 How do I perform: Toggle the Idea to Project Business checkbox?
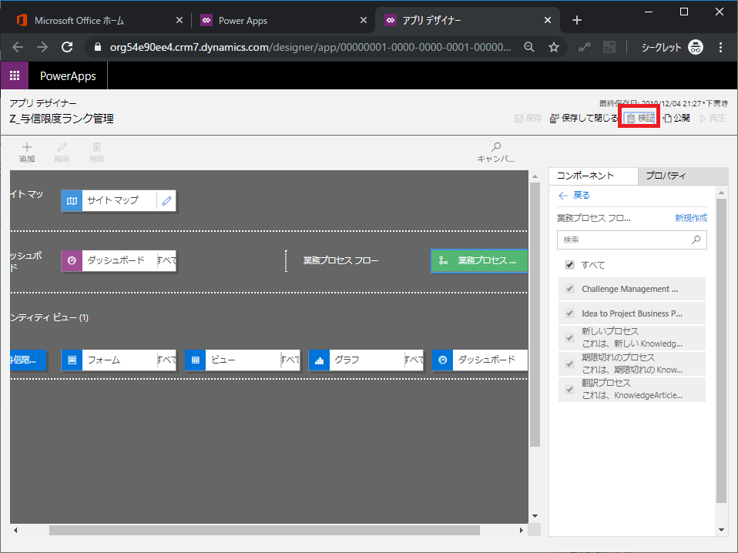coord(570,313)
